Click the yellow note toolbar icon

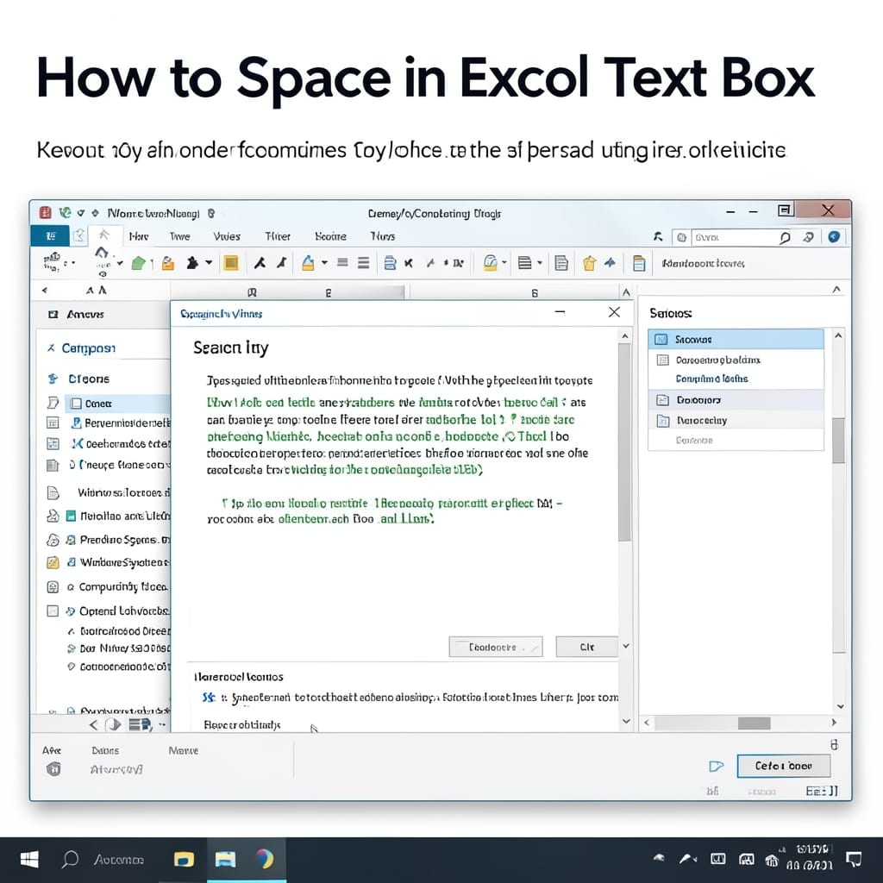(491, 263)
